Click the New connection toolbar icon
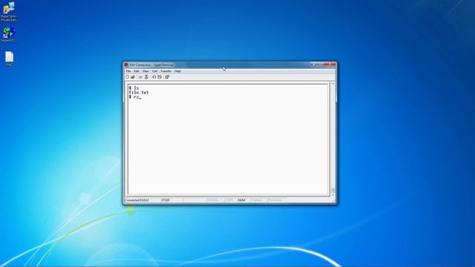The height and width of the screenshot is (267, 475). coord(127,77)
